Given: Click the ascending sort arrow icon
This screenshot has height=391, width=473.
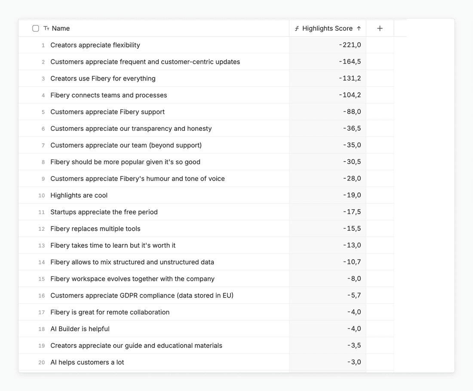Looking at the screenshot, I should (359, 28).
